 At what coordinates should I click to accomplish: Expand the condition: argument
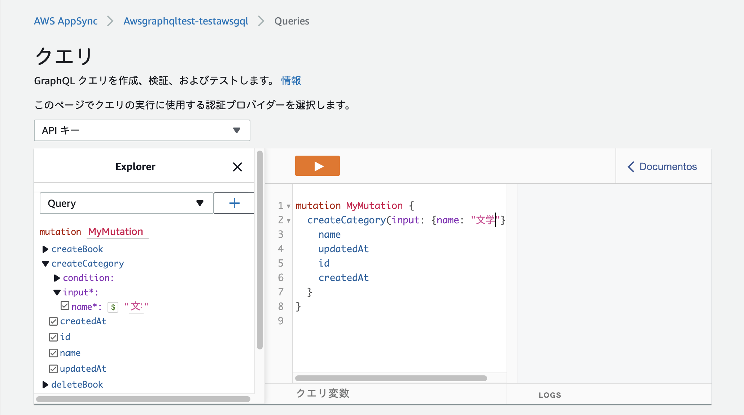[x=57, y=278]
